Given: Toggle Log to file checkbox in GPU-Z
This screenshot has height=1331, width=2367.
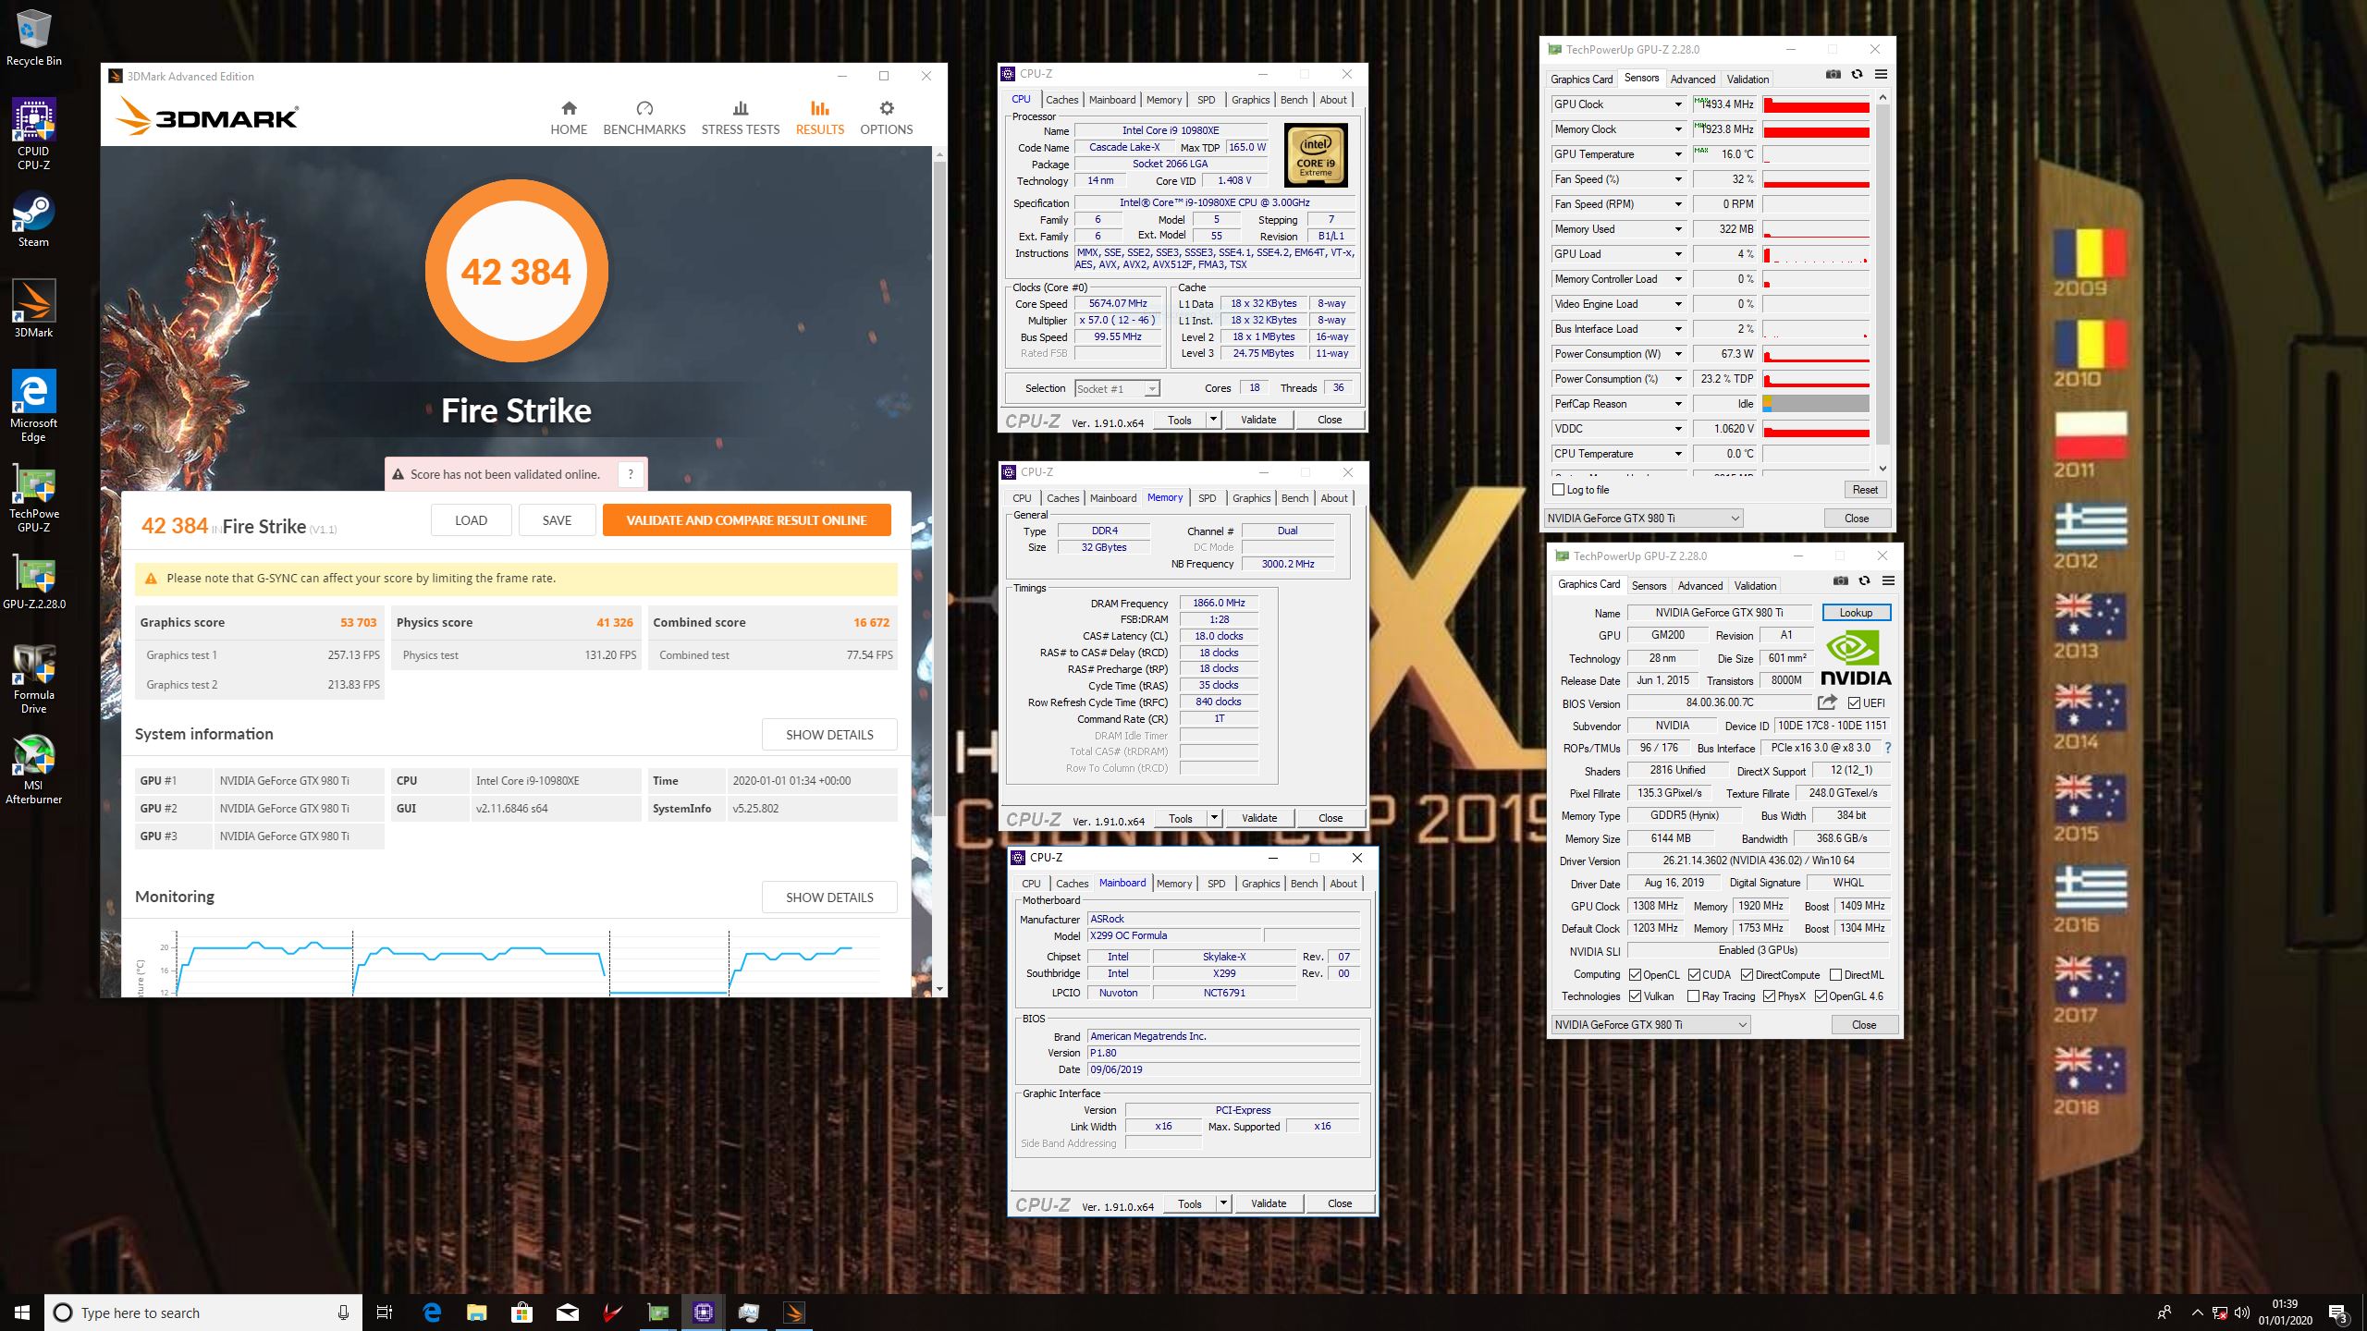Looking at the screenshot, I should coord(1559,490).
